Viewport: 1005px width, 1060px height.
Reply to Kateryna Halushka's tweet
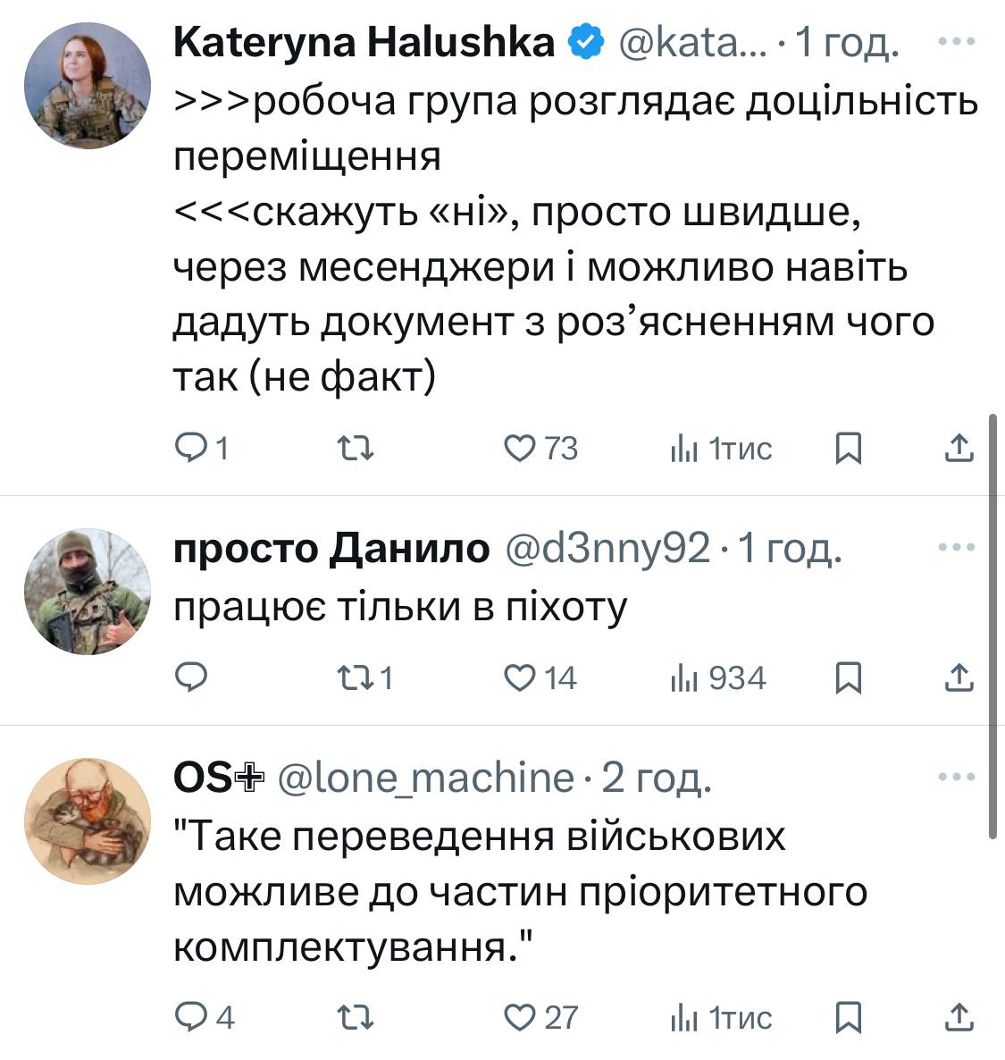tap(189, 447)
